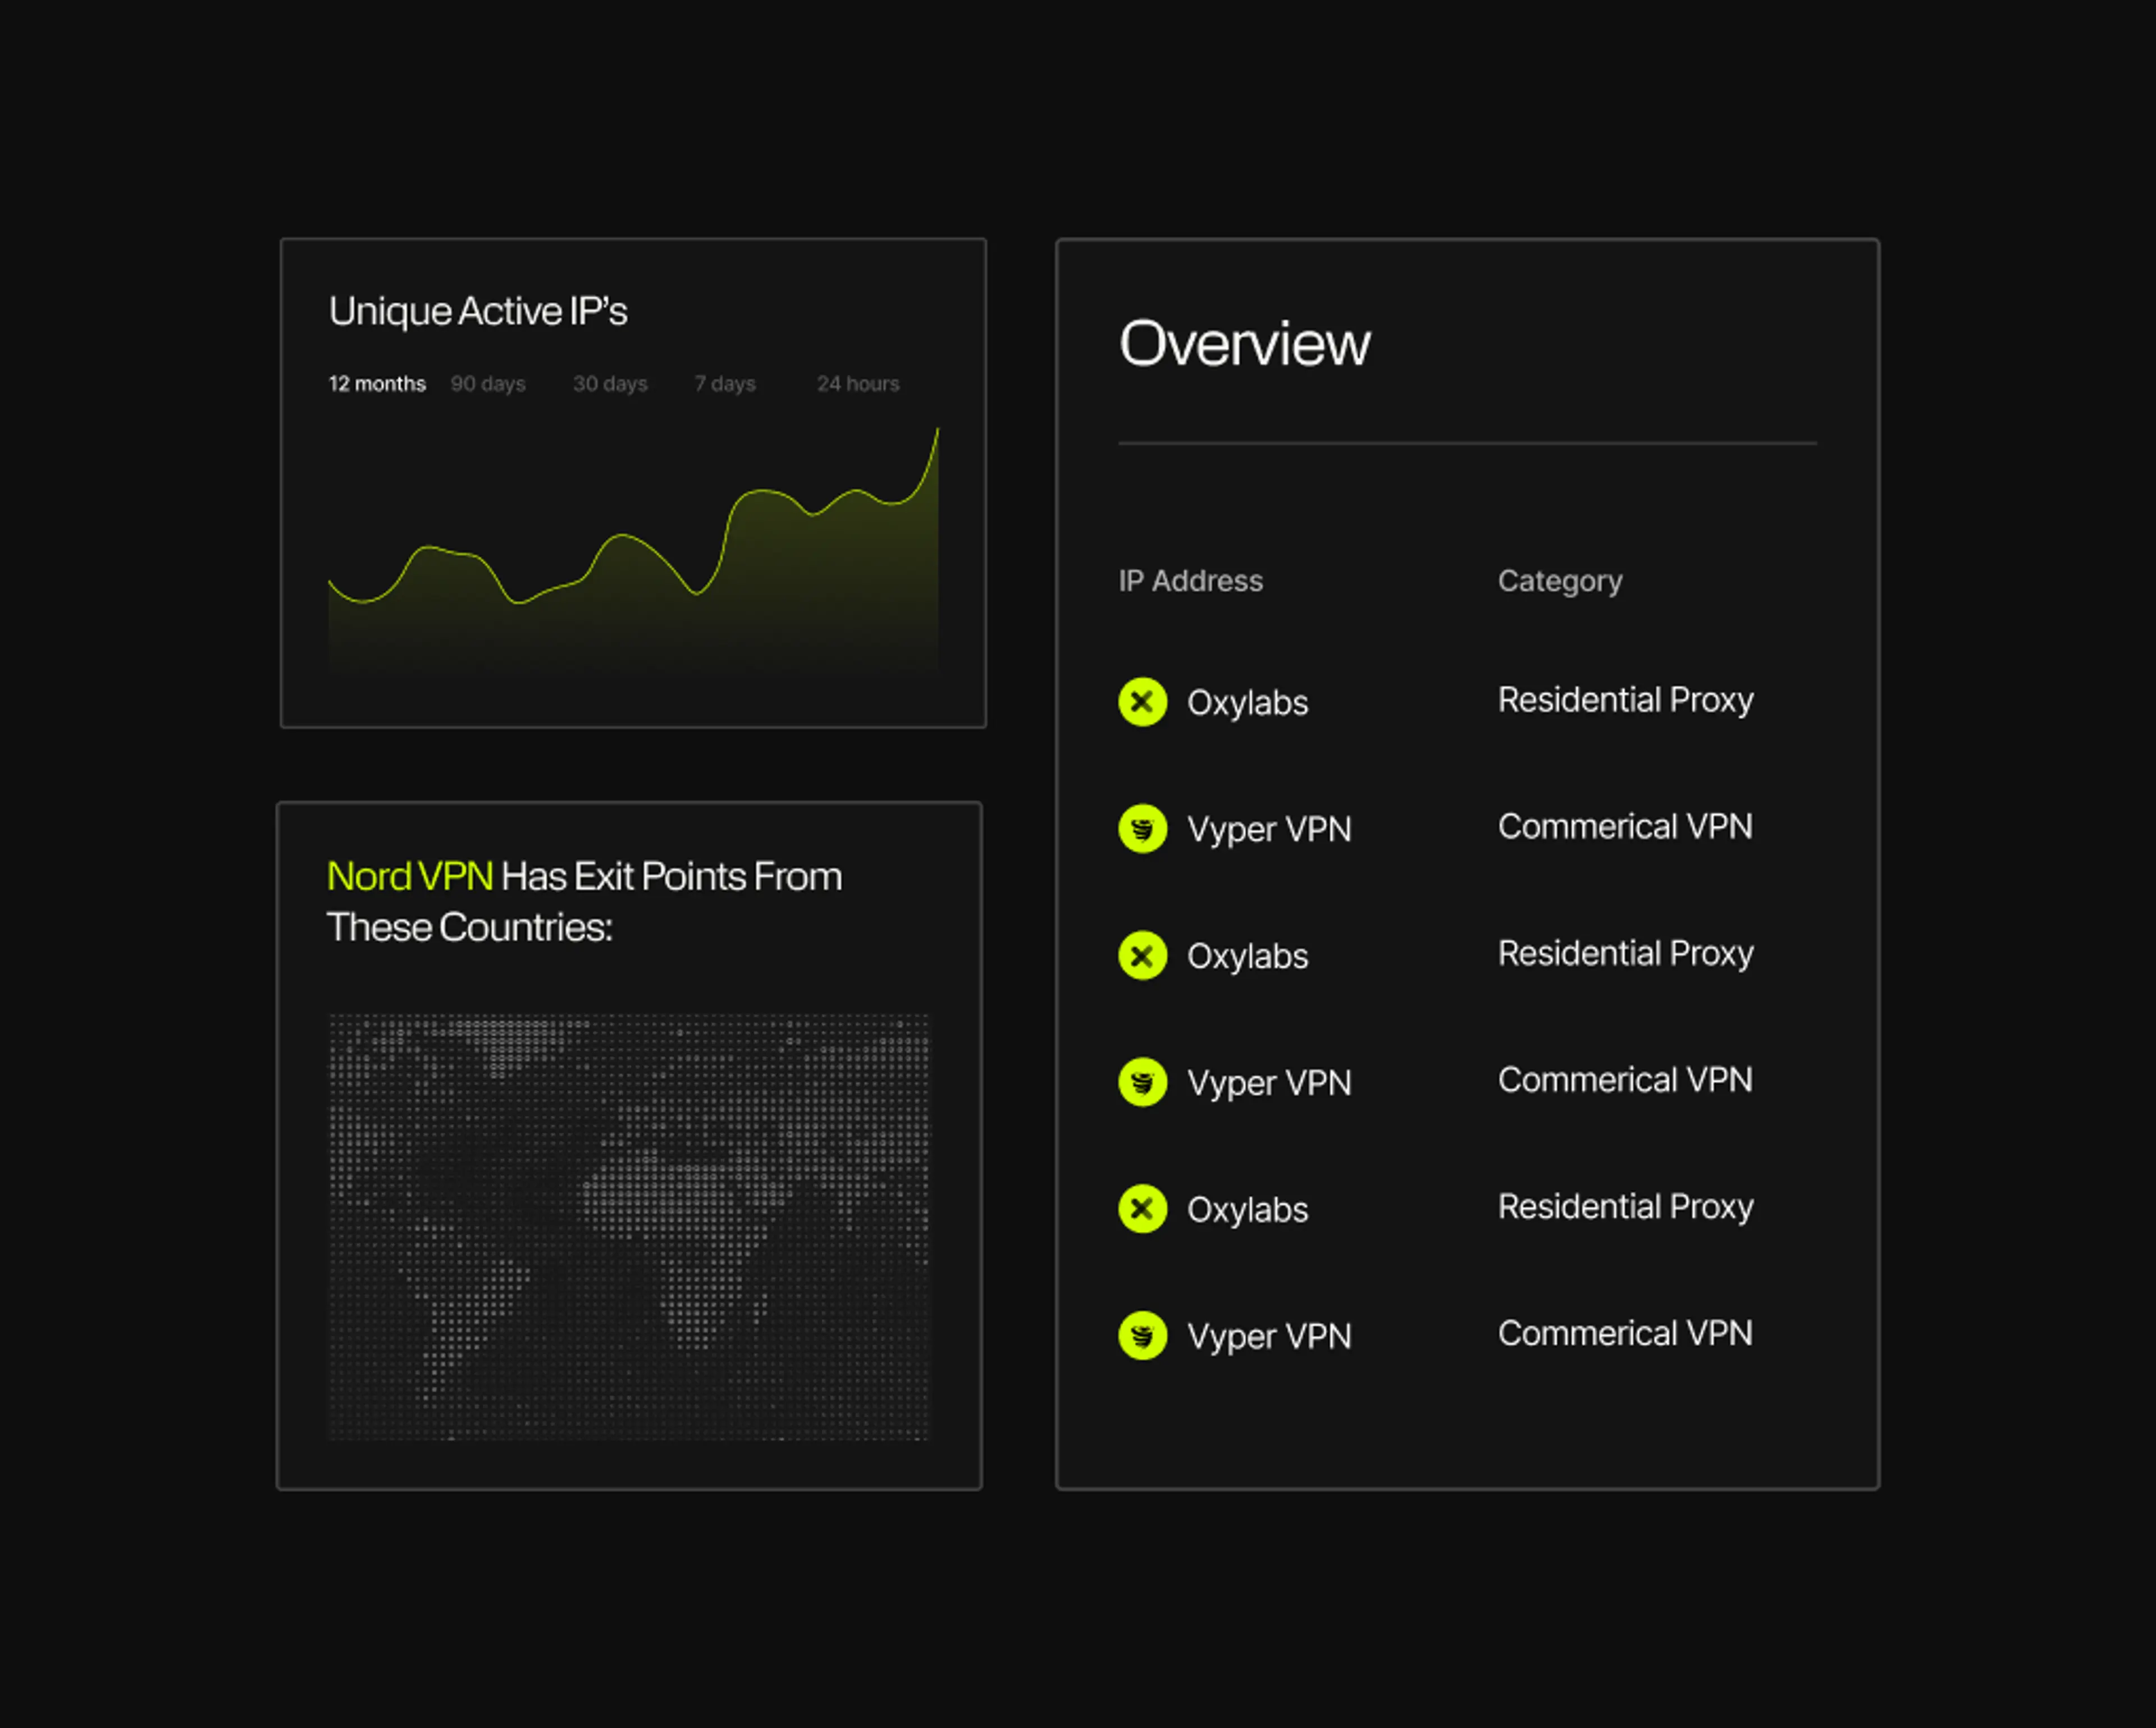The width and height of the screenshot is (2156, 1728).
Task: Click the second Vyper VPN row icon
Action: click(1142, 1082)
